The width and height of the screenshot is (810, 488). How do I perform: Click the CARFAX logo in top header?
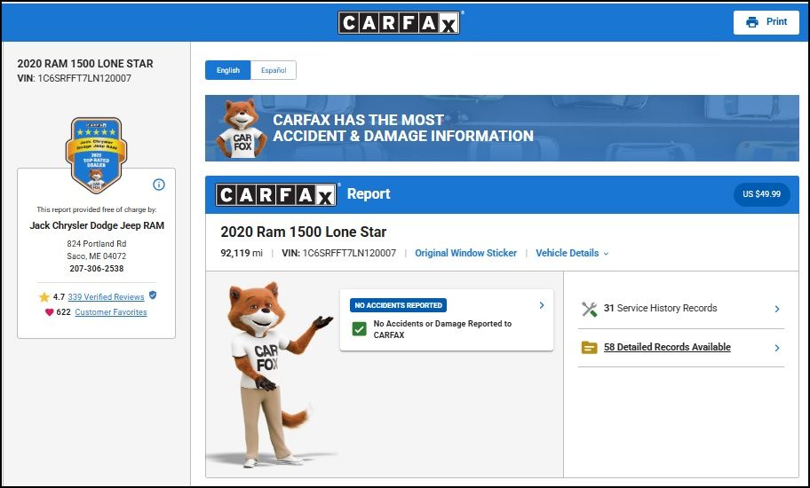(400, 22)
